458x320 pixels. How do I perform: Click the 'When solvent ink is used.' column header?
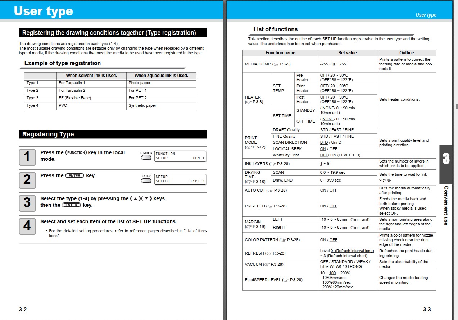point(91,76)
